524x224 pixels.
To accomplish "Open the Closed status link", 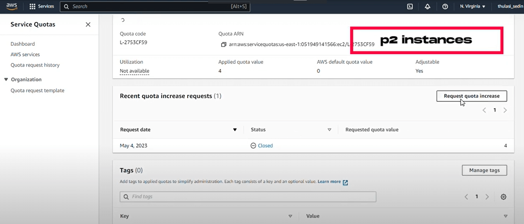I will [265, 146].
